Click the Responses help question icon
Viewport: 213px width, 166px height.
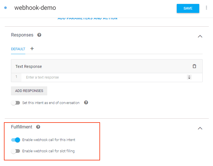coord(39,35)
